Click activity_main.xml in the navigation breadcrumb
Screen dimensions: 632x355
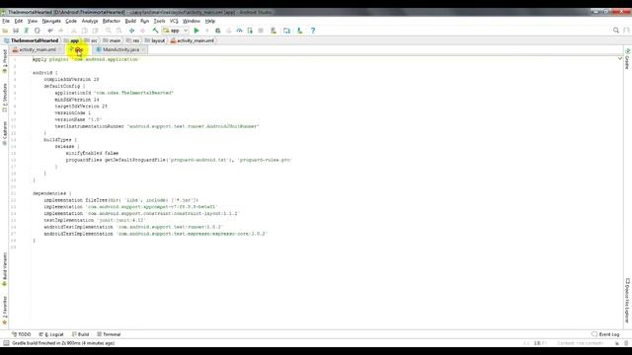coord(193,40)
